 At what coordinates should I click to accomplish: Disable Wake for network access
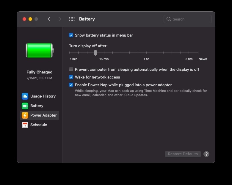(71, 77)
